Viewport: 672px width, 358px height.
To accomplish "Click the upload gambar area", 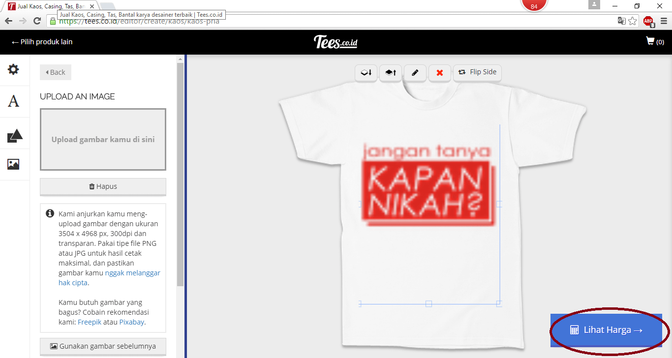I will (x=103, y=139).
